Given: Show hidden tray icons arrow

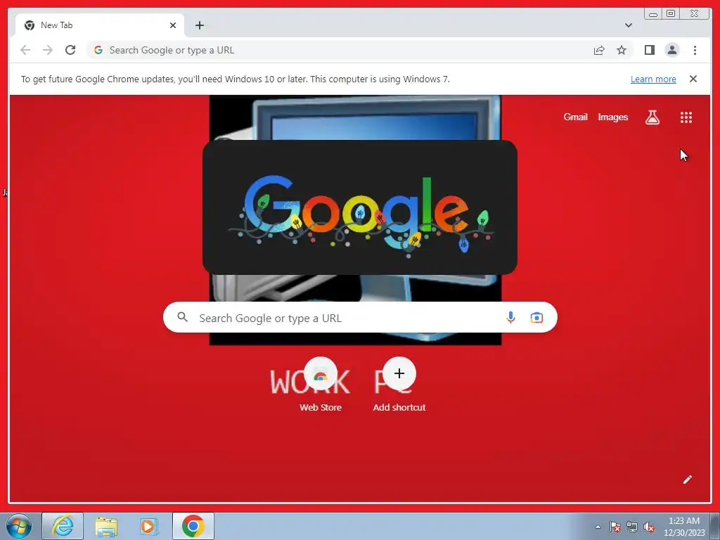Looking at the screenshot, I should (x=598, y=527).
